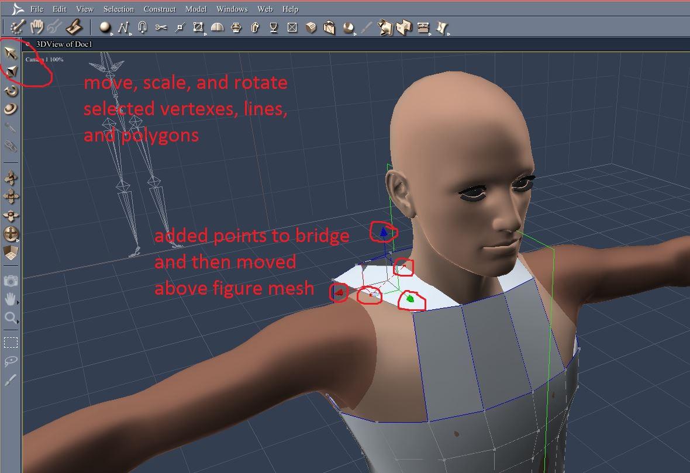
Task: Click the open frame with arrow tool
Action: tap(403, 27)
